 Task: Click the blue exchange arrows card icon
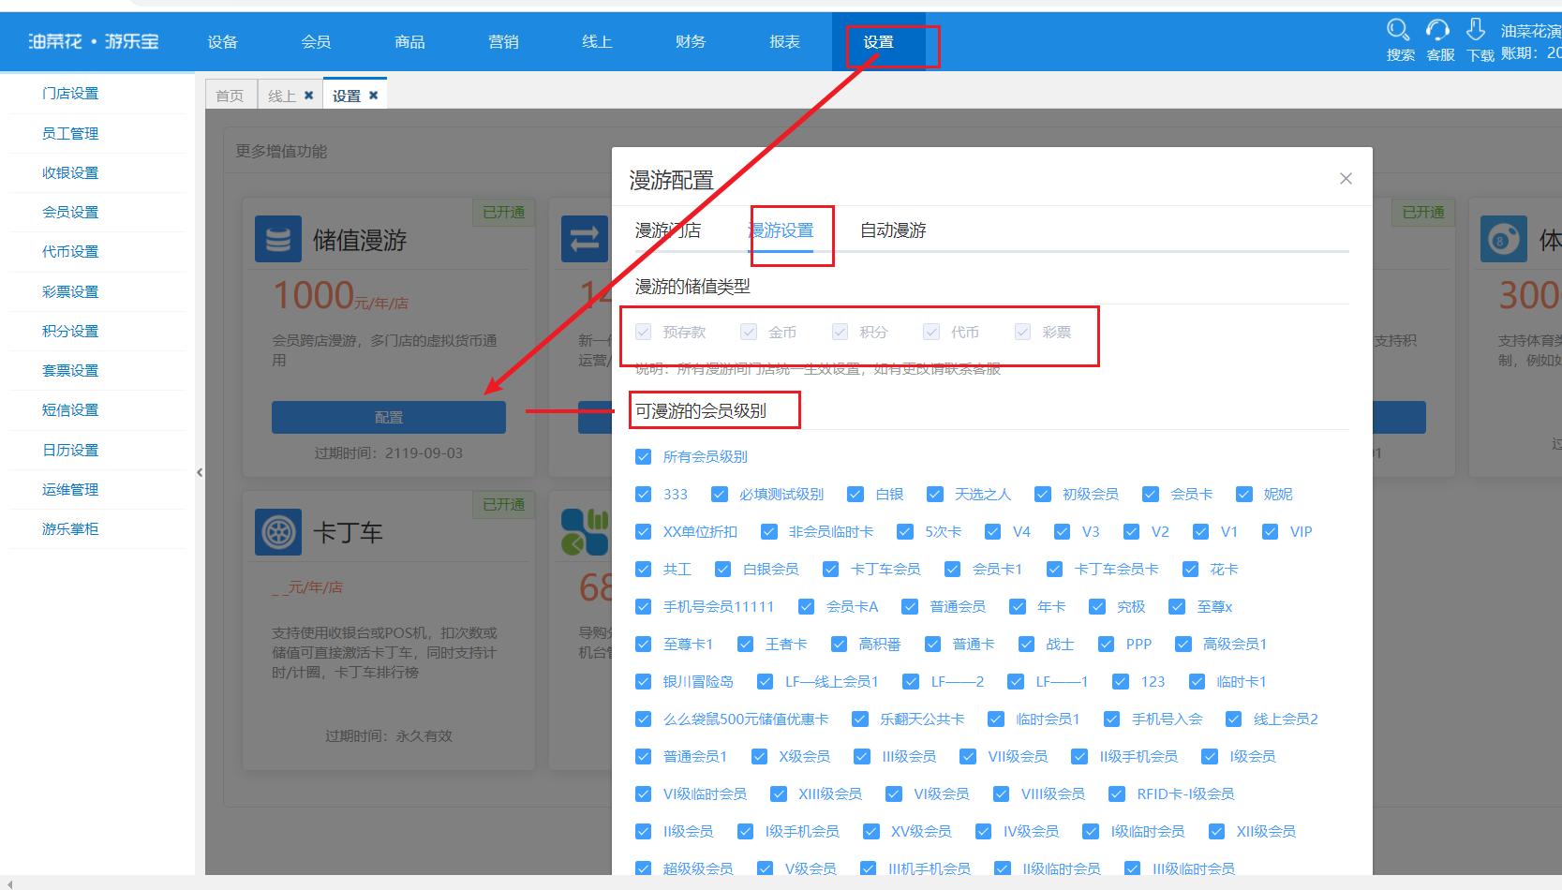[x=585, y=239]
